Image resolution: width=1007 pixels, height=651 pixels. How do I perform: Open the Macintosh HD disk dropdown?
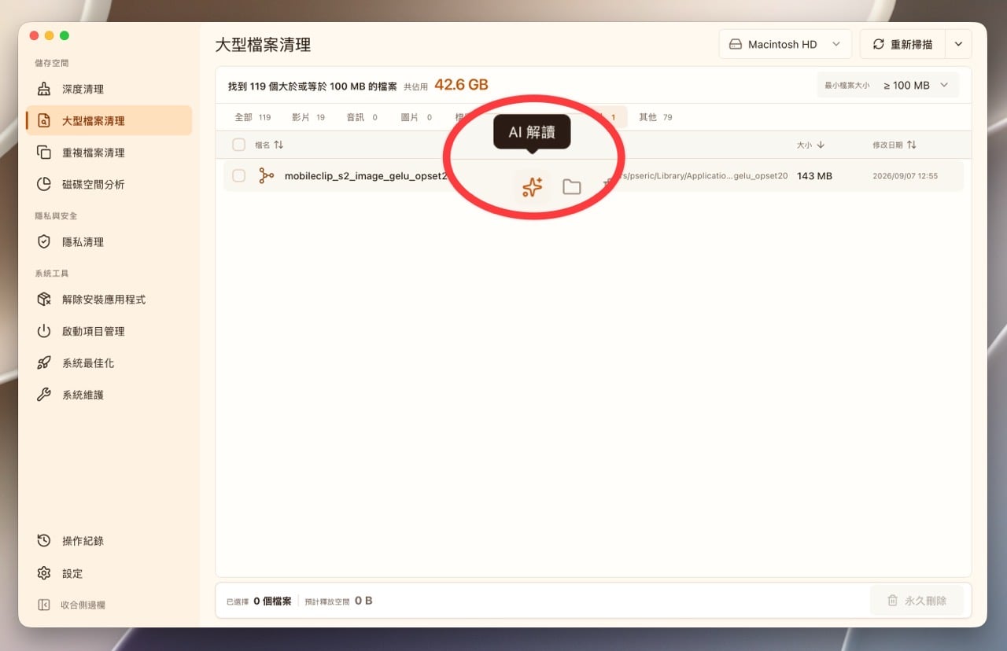pos(785,44)
